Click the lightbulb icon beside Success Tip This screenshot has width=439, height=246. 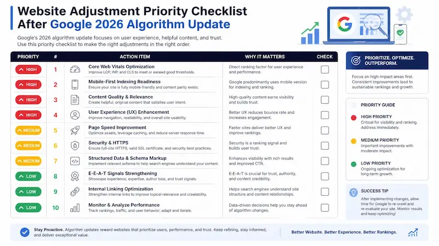tap(353, 192)
